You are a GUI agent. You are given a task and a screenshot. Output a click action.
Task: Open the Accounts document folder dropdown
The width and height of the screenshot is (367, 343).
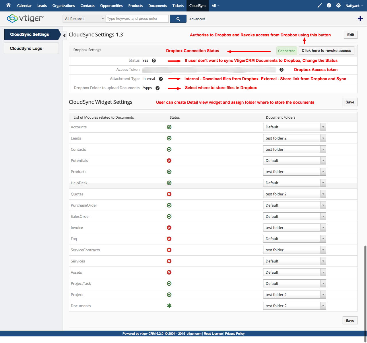click(295, 127)
